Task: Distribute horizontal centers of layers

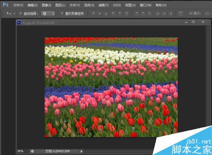Action: [164, 14]
